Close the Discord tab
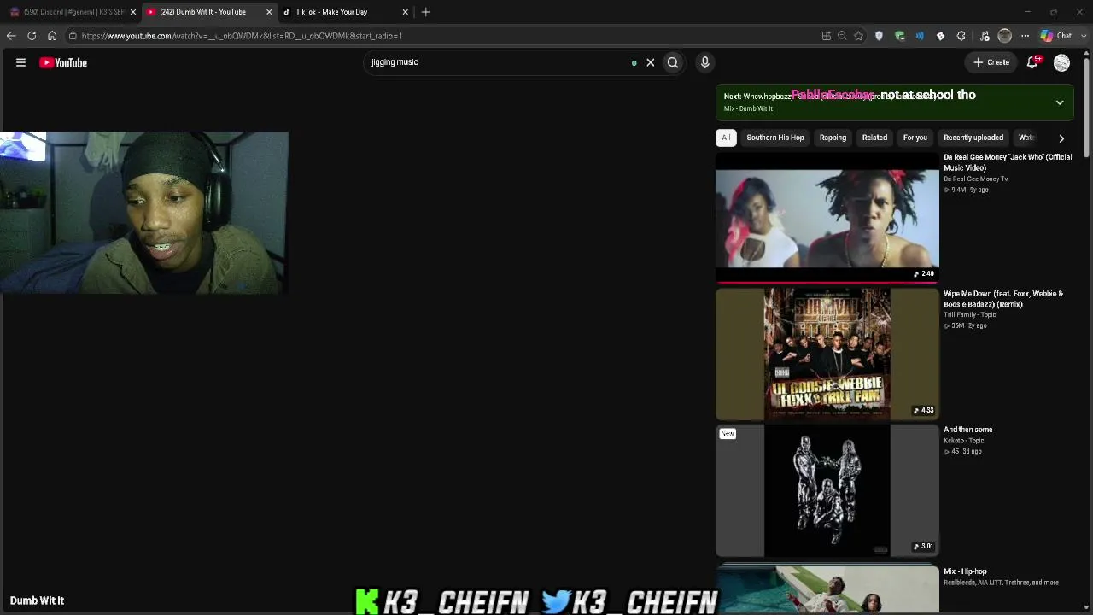The width and height of the screenshot is (1093, 615). tap(132, 12)
